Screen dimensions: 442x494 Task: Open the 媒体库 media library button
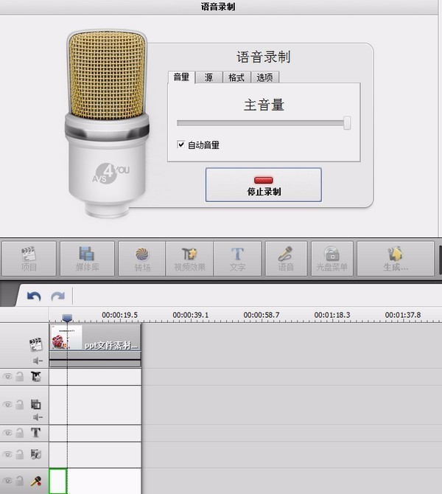87,259
